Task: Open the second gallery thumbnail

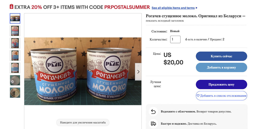Action: click(x=15, y=31)
